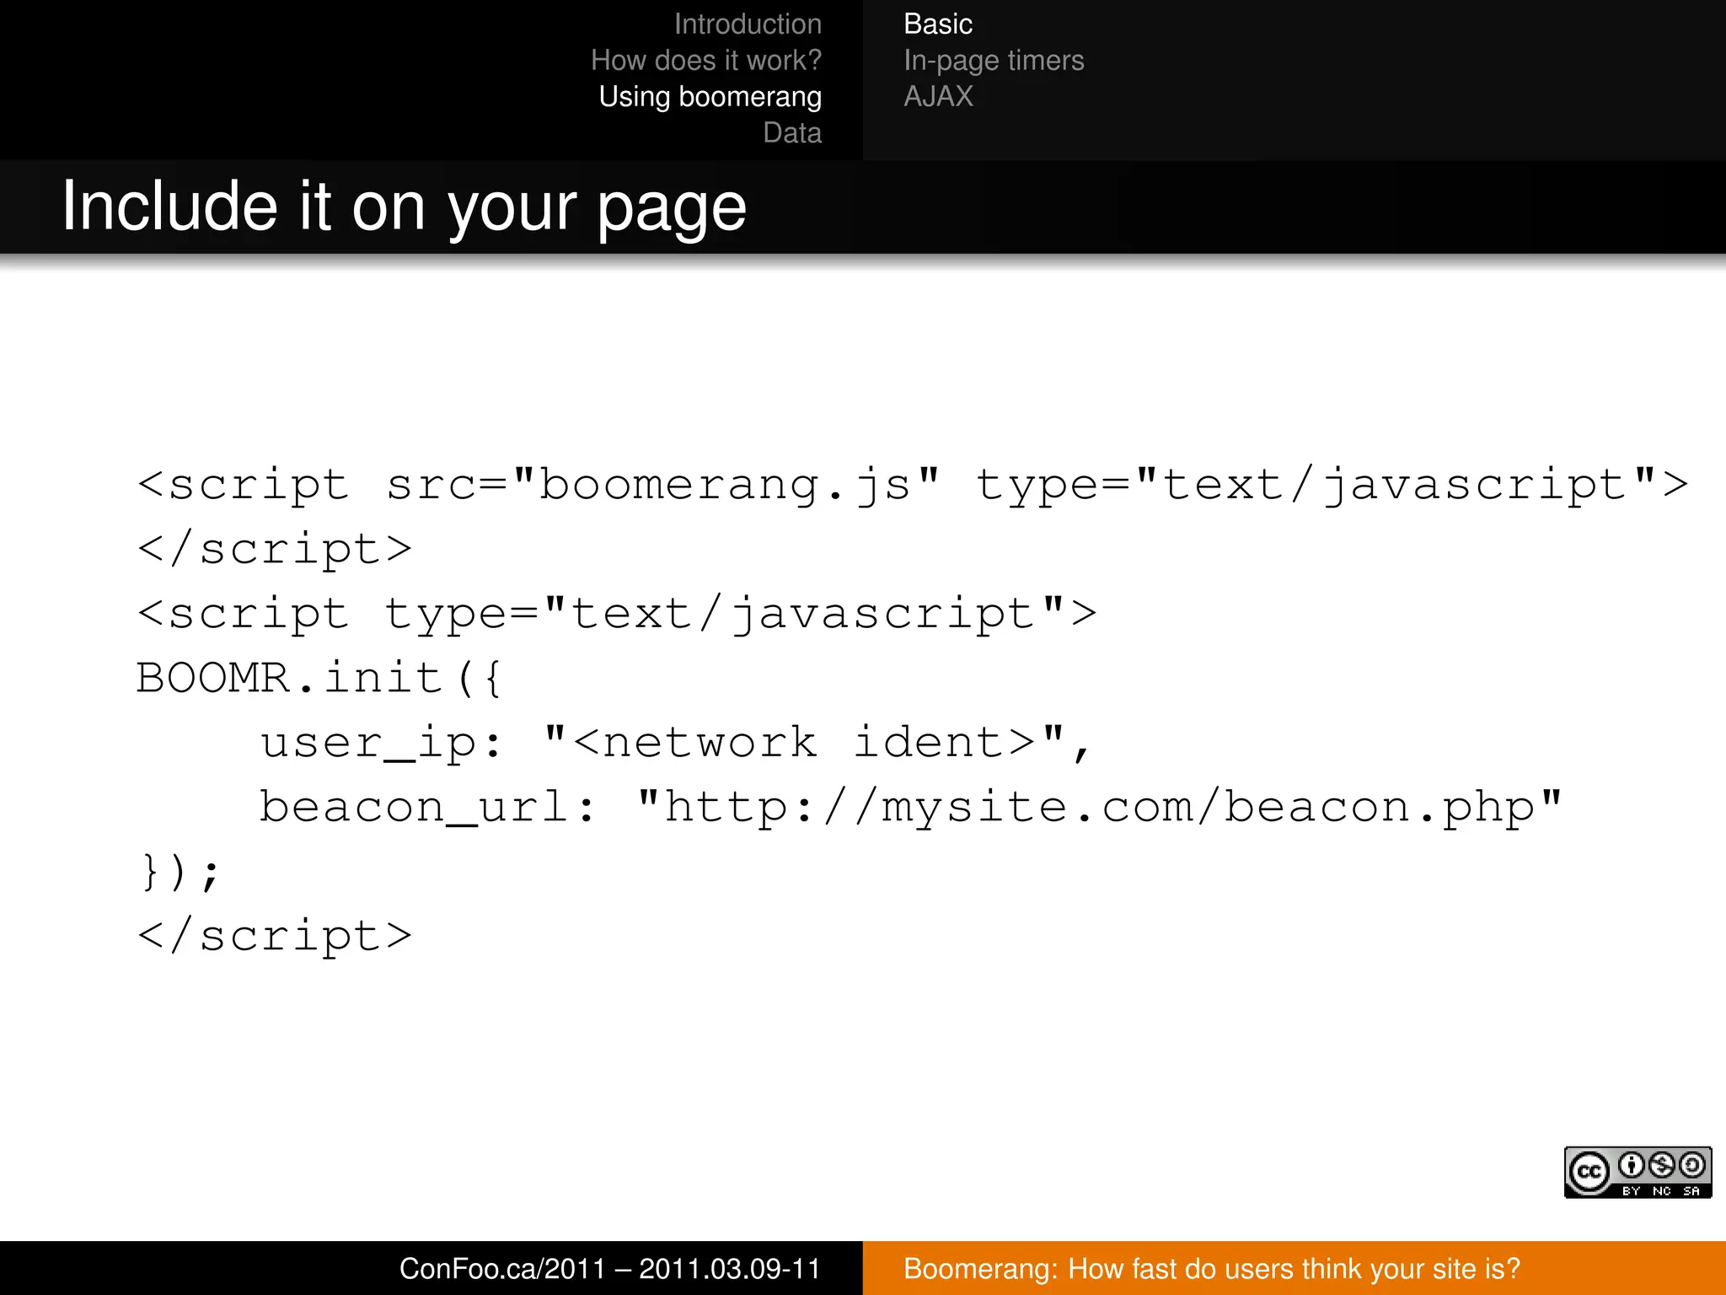Click the slide title 'Include it on your page'
The height and width of the screenshot is (1295, 1726).
coord(405,207)
